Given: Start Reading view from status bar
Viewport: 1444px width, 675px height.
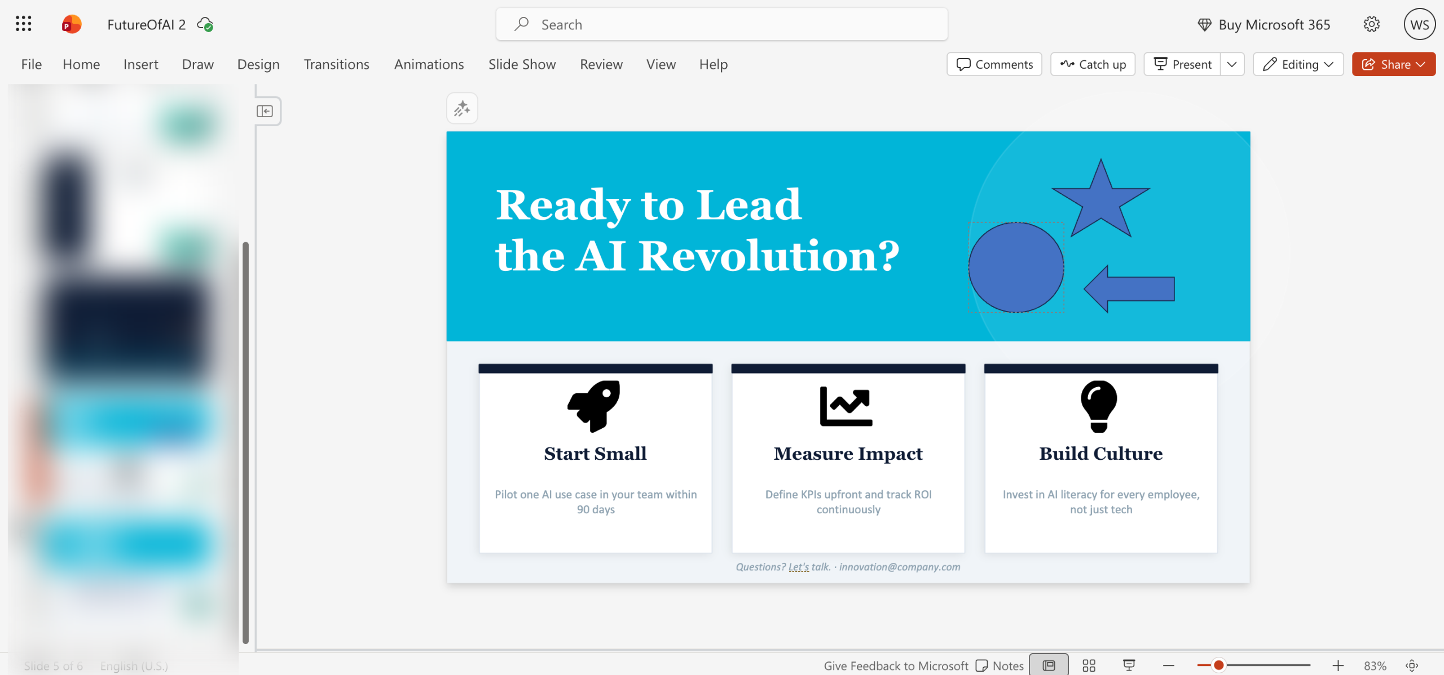Looking at the screenshot, I should [x=1129, y=665].
